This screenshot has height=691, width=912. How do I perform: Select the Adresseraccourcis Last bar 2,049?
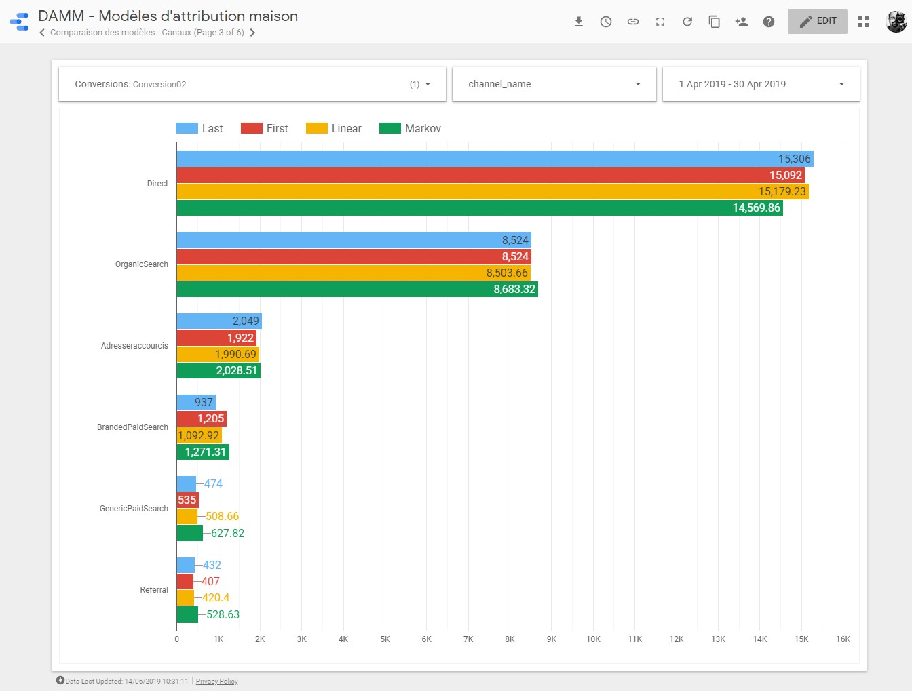click(219, 321)
